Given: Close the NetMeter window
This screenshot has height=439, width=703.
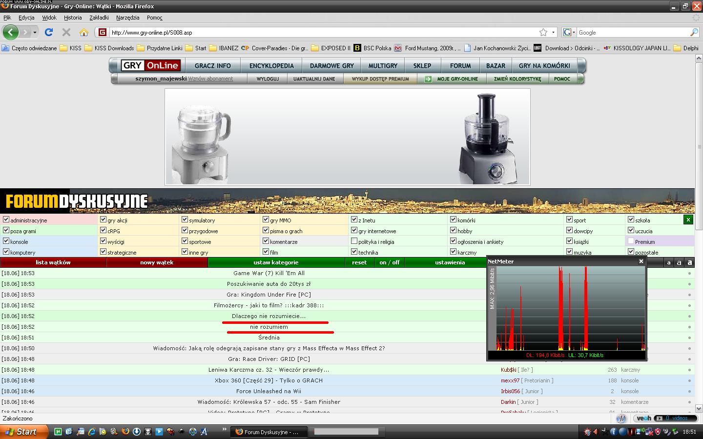Looking at the screenshot, I should tap(641, 261).
